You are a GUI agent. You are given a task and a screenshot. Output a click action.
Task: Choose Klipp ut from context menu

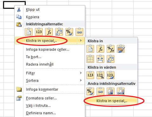point(50,9)
